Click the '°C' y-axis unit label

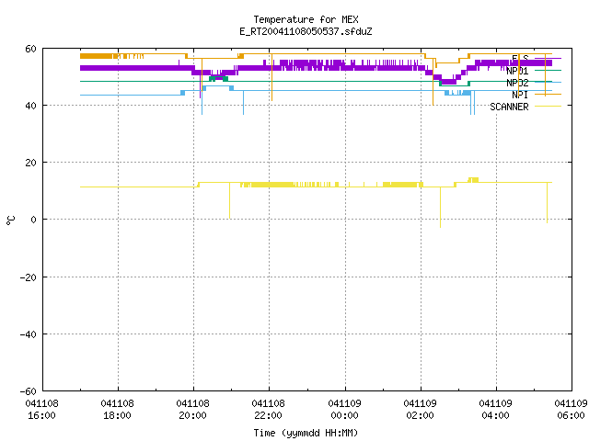tap(10, 220)
